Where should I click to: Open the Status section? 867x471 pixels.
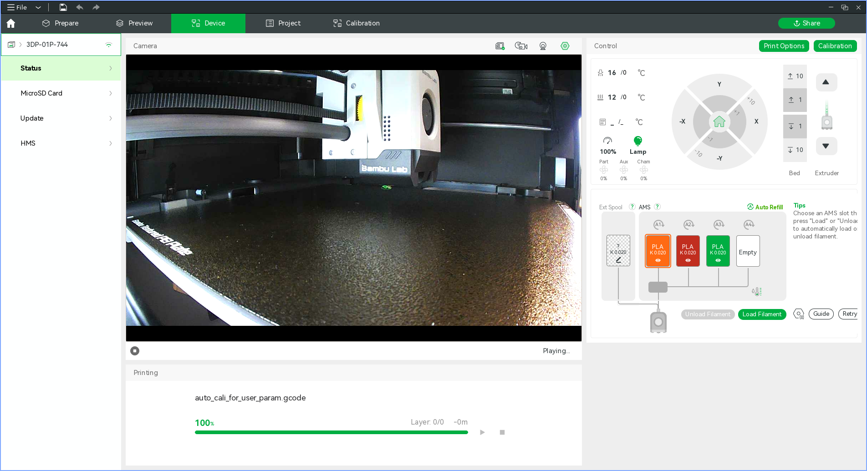(x=61, y=68)
